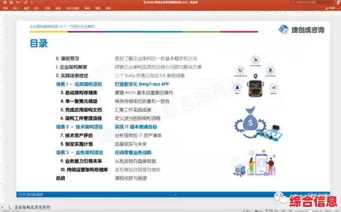Click the description 连接现实与未来
Screen dimensions: 341x212
pyautogui.click(x=130, y=144)
